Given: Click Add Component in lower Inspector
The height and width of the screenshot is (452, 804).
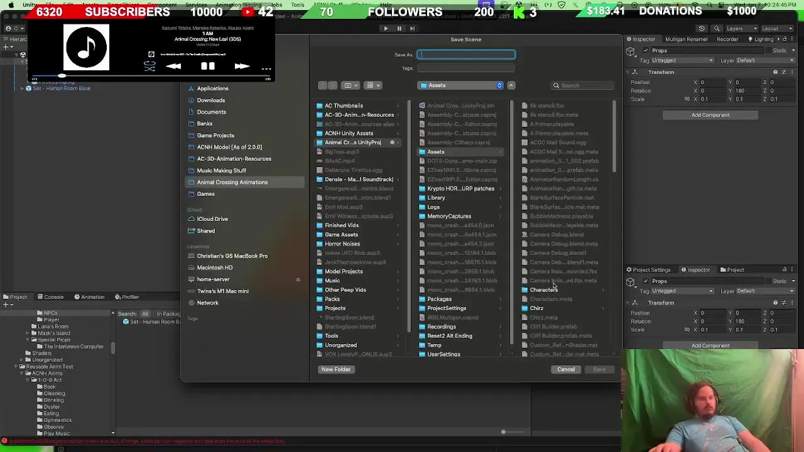Looking at the screenshot, I should (x=710, y=345).
